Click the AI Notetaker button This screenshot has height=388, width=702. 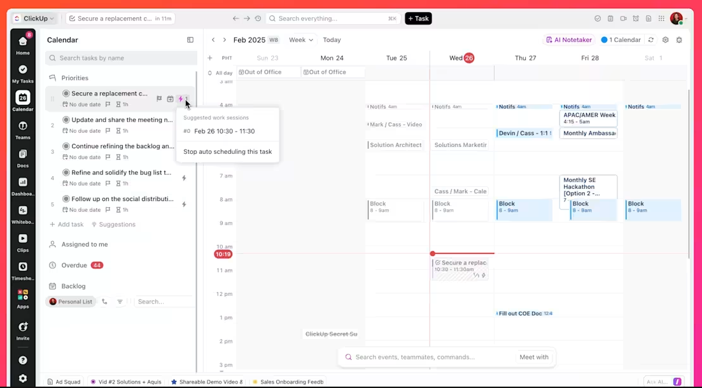tap(569, 40)
